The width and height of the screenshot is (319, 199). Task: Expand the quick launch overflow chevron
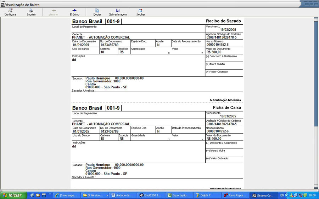49,194
